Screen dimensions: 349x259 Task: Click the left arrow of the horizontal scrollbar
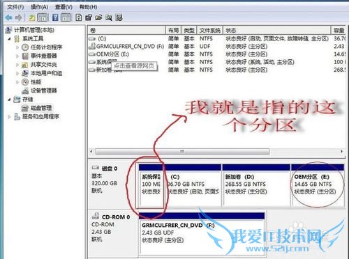coord(91,152)
